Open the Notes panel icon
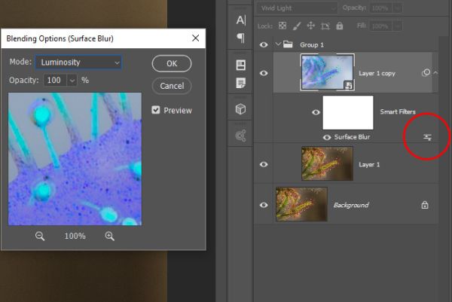 (x=241, y=83)
